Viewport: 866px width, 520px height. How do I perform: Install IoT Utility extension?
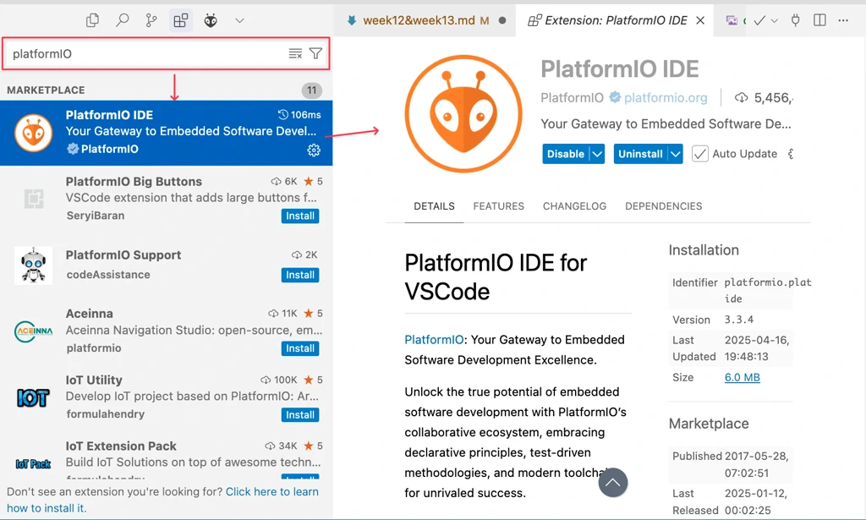pos(300,414)
